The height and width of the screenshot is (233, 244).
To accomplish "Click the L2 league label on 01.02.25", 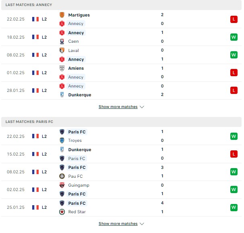I will 44,73.
